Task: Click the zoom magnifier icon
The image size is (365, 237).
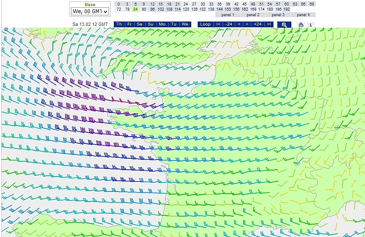Action: pyautogui.click(x=284, y=24)
